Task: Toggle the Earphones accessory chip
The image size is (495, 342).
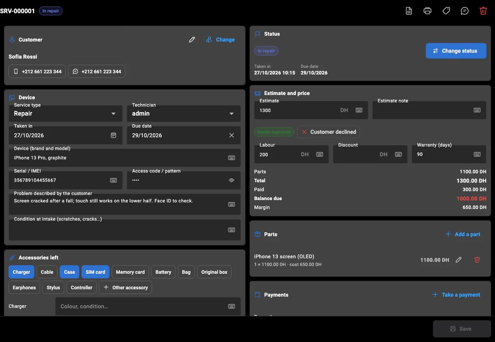Action: point(24,288)
